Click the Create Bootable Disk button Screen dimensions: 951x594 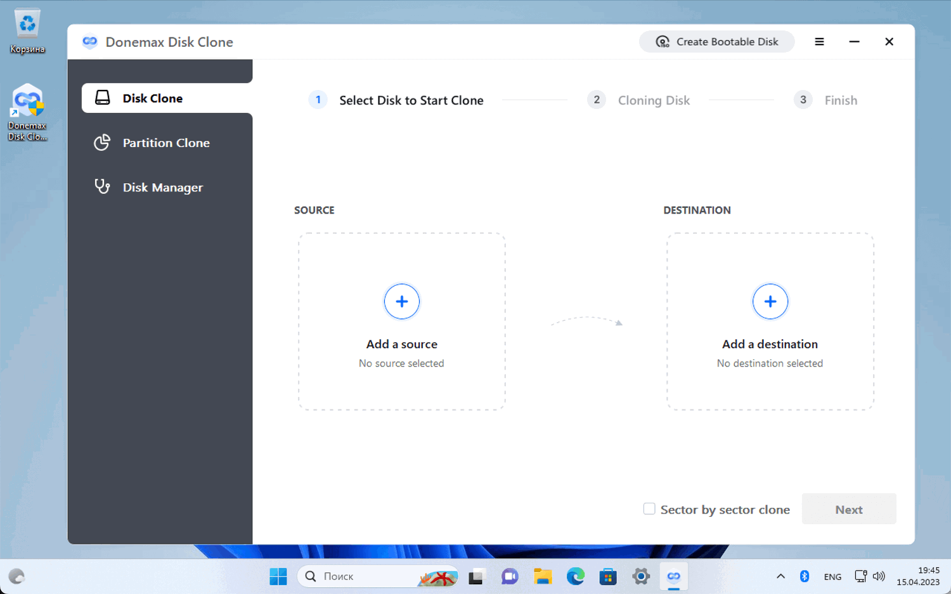(x=716, y=42)
